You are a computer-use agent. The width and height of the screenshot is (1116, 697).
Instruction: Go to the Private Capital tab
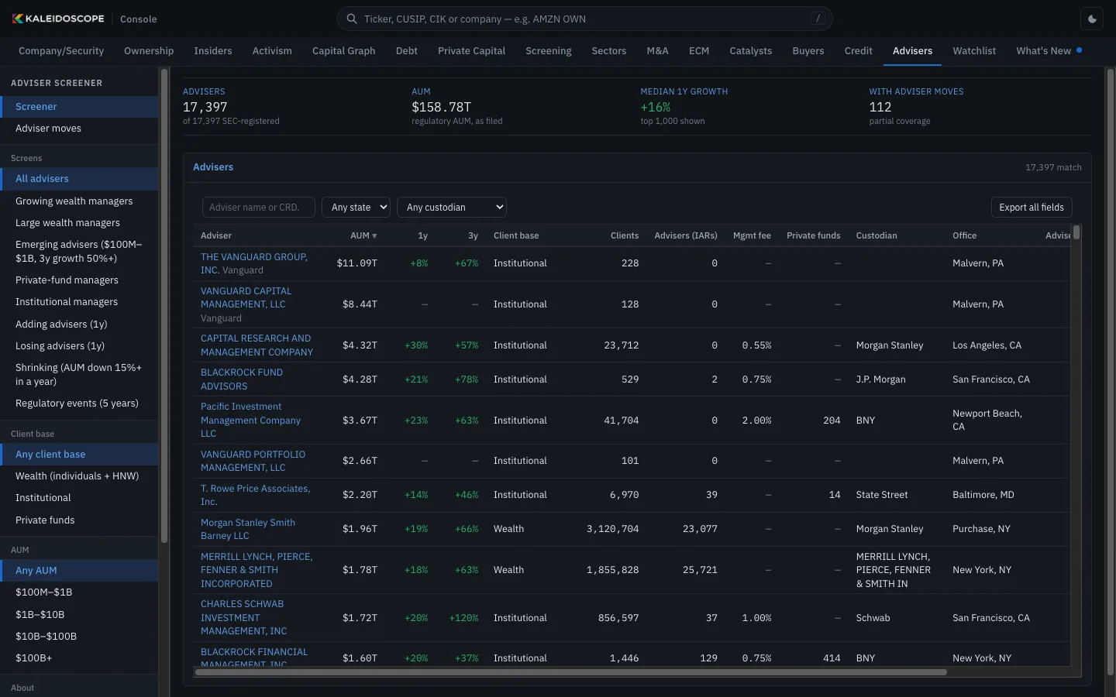(x=471, y=51)
